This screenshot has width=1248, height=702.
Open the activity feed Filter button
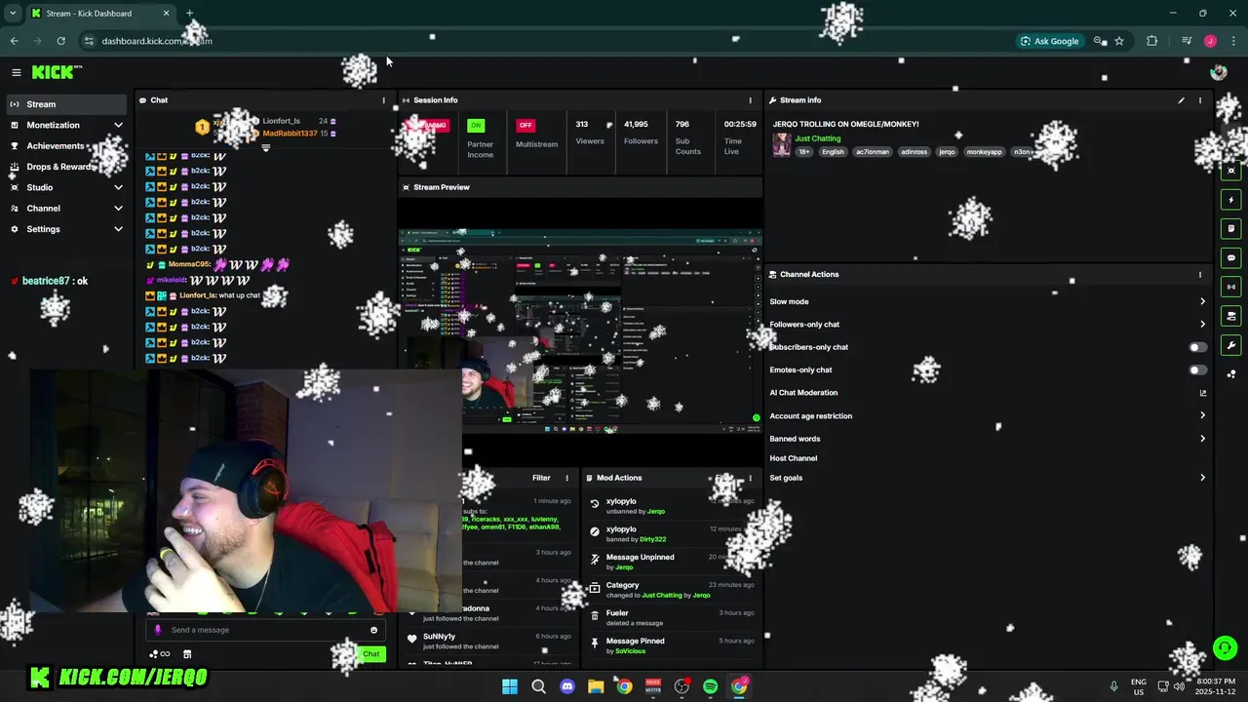click(541, 478)
